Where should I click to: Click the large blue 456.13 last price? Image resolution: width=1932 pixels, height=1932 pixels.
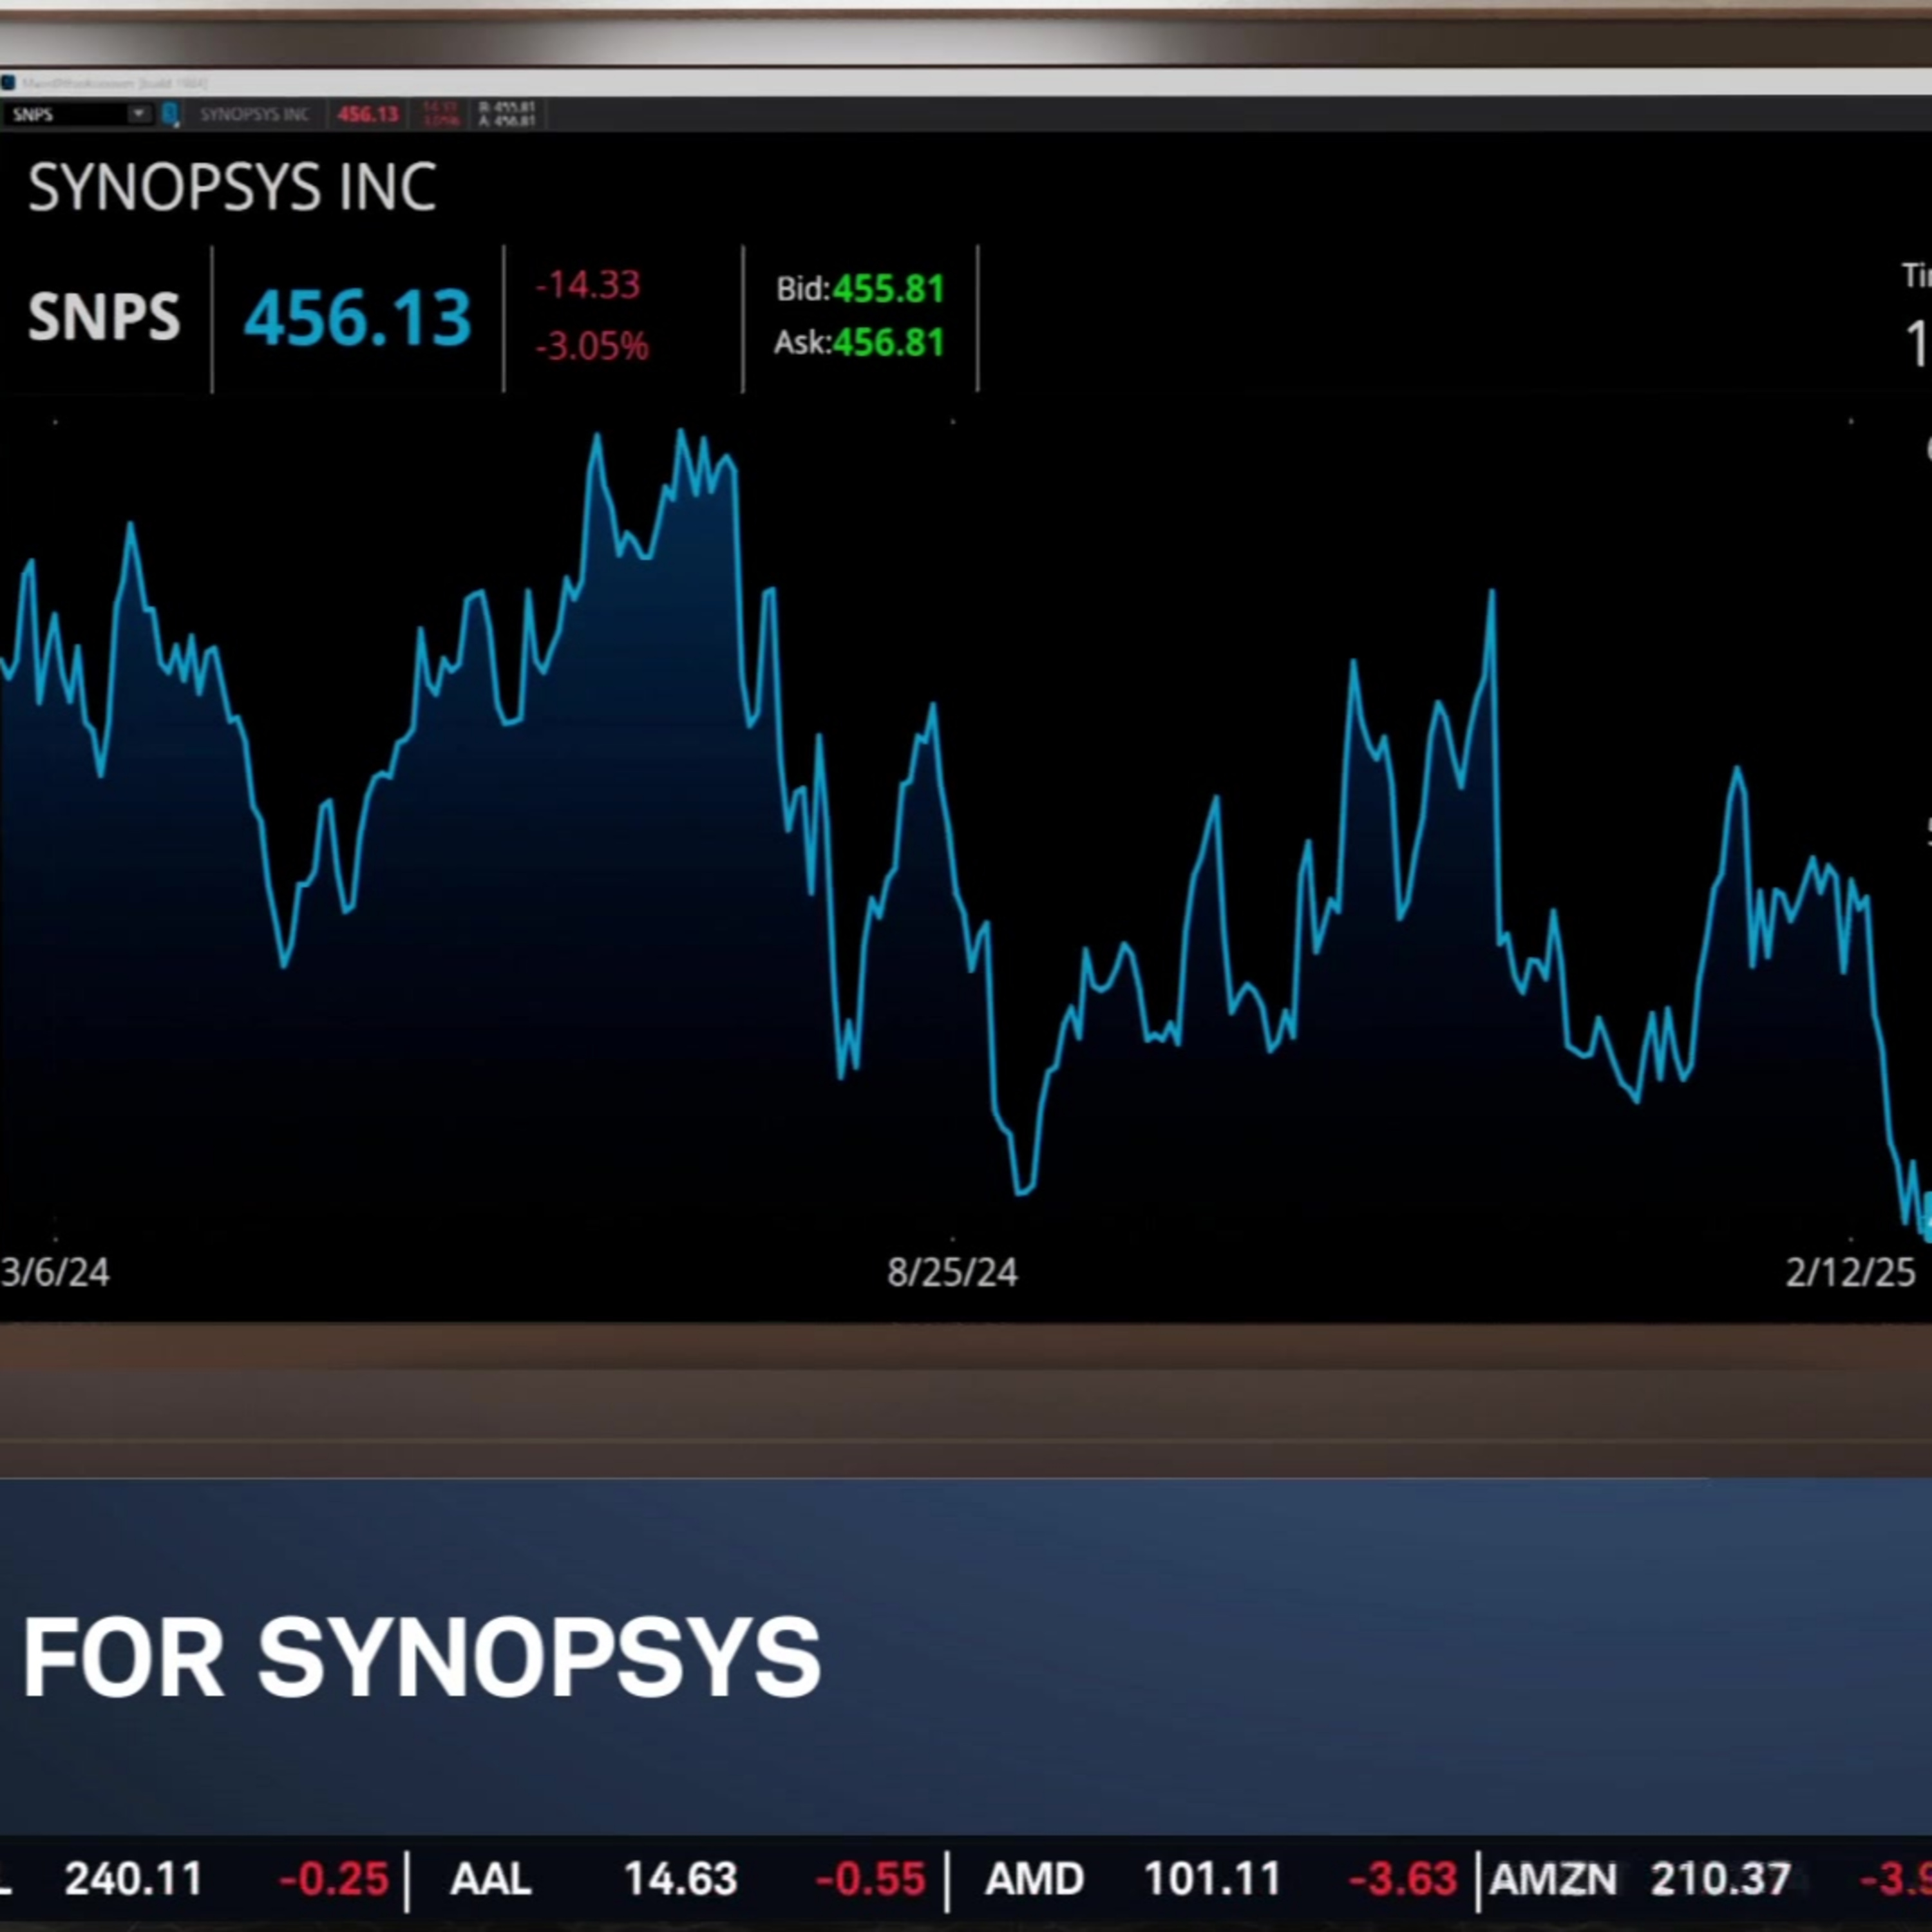(x=357, y=318)
